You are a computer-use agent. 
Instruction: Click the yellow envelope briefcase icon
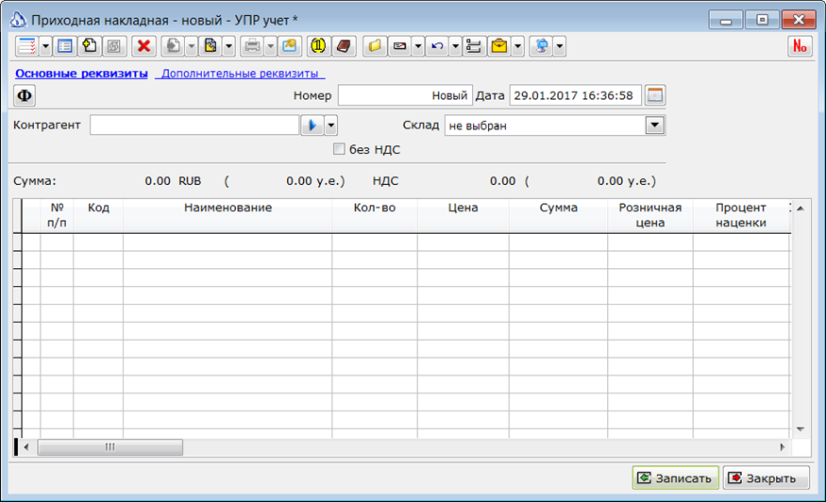[498, 46]
